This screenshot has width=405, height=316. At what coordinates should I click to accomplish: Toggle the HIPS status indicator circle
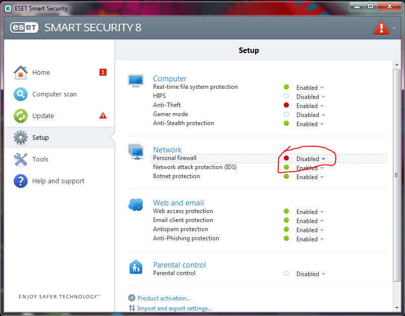click(x=286, y=96)
